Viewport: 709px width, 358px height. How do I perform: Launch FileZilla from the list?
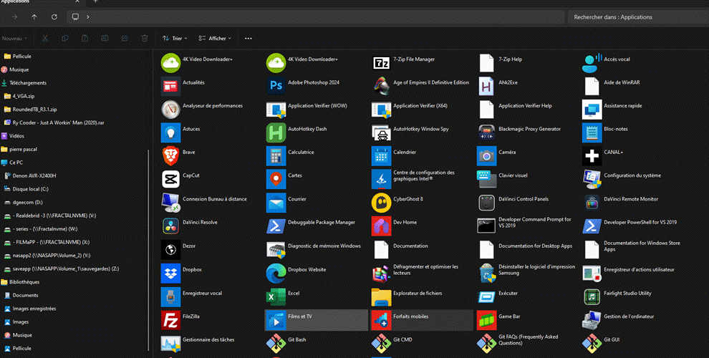[x=170, y=319]
